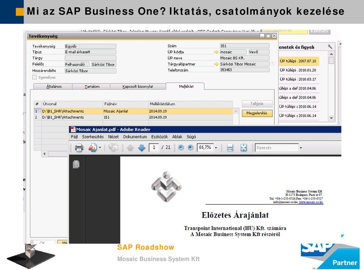Open the Fájl menu

click(x=74, y=137)
